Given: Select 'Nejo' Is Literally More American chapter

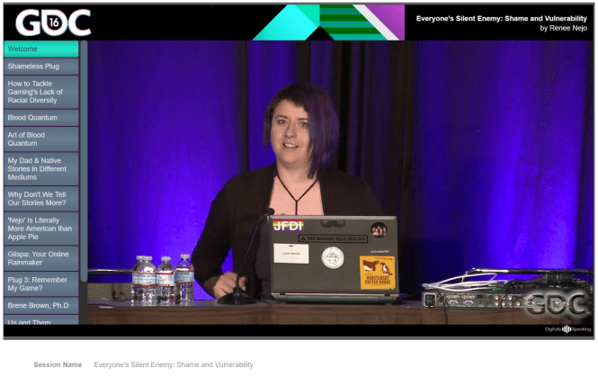Looking at the screenshot, I should (x=41, y=229).
